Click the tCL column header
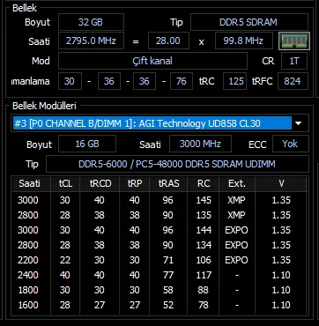The height and width of the screenshot is (326, 319). (65, 184)
